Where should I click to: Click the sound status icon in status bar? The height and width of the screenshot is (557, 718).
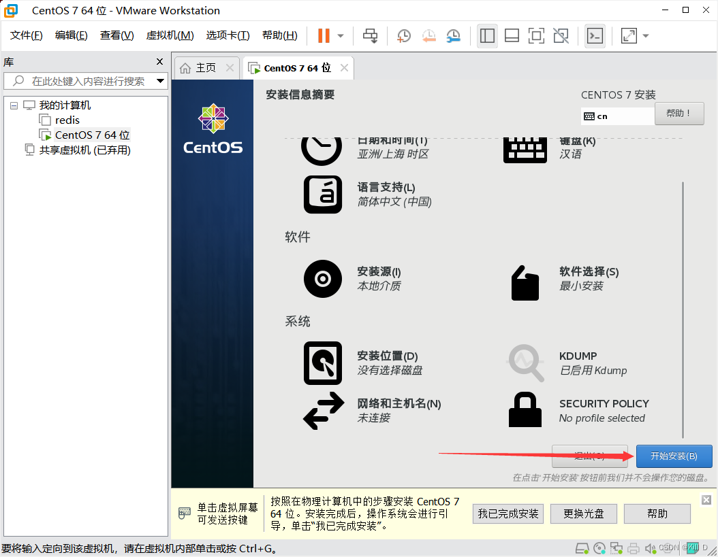[649, 547]
